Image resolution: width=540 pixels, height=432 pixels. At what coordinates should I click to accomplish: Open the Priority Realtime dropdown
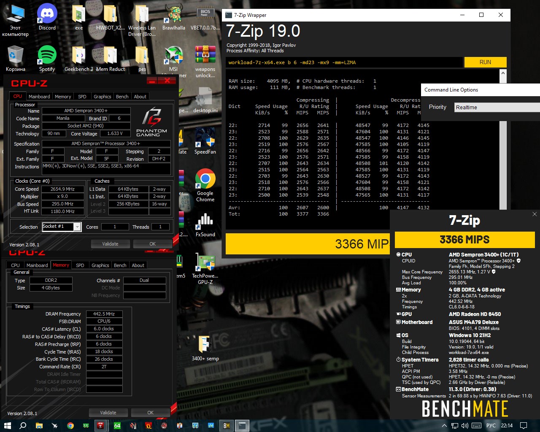[497, 107]
